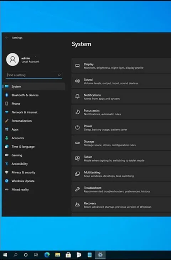Select the Notifications bell icon
171x260 pixels.
pyautogui.click(x=77, y=96)
